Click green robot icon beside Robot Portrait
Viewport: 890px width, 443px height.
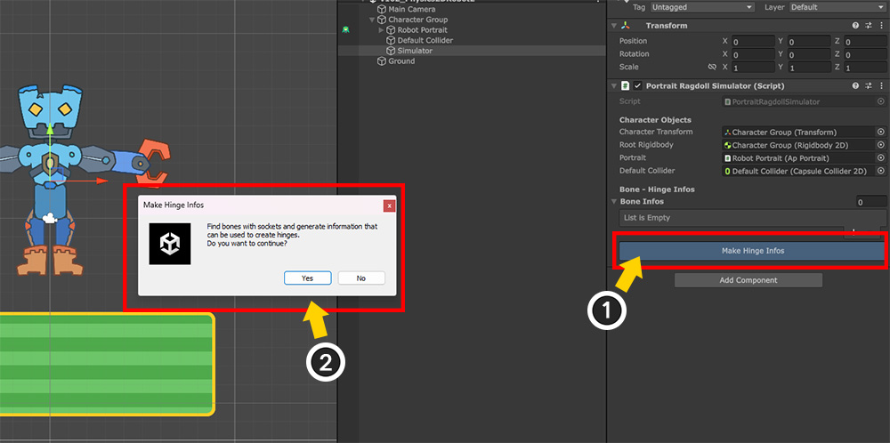[345, 29]
